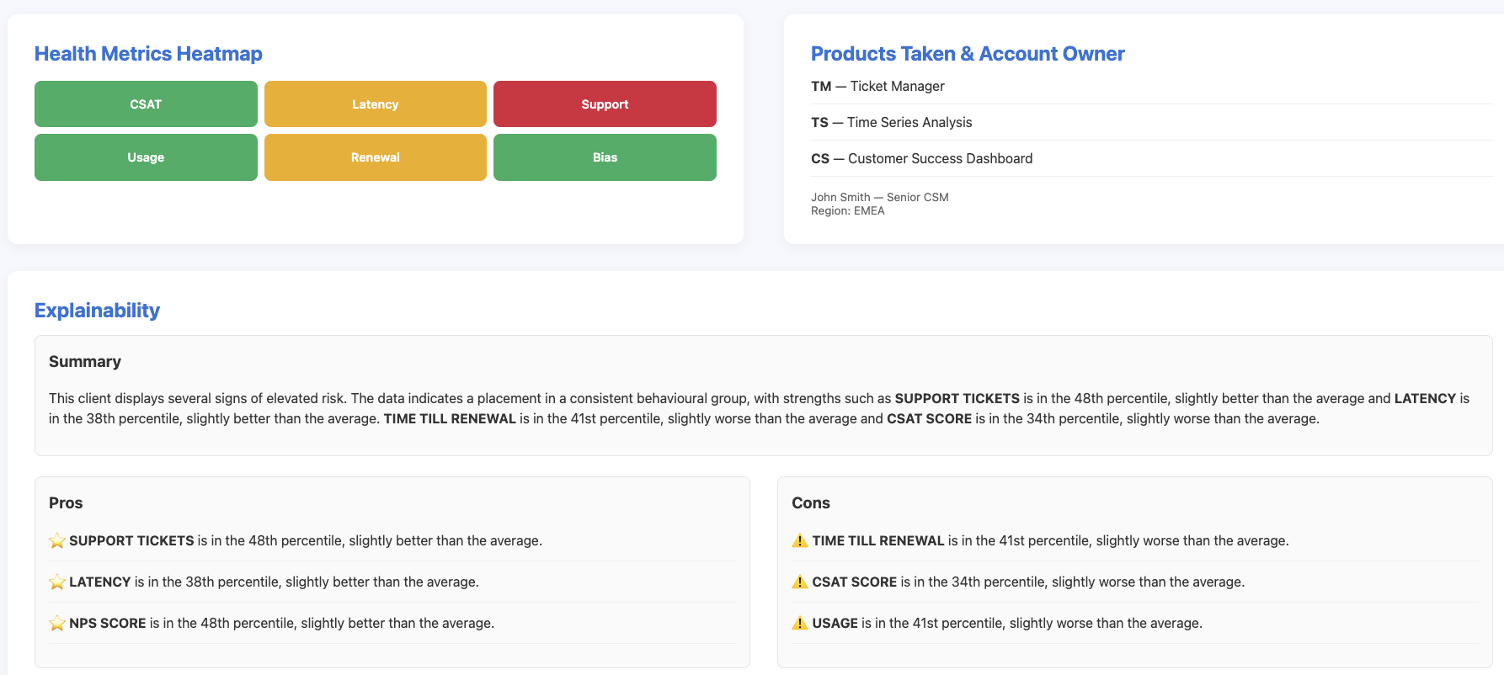Select the Renewal heatmap tile
1504x675 pixels.
pos(376,157)
